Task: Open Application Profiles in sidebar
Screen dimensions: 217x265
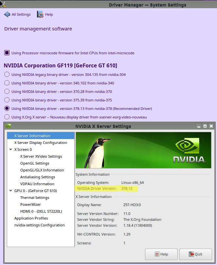Action: [x=31, y=218]
